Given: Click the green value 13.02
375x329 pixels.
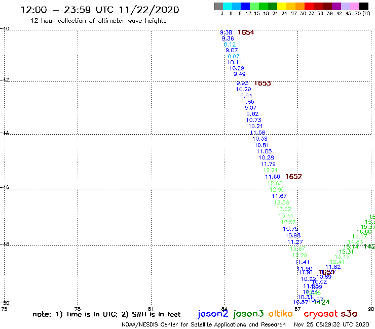Looking at the screenshot, I should [284, 210].
